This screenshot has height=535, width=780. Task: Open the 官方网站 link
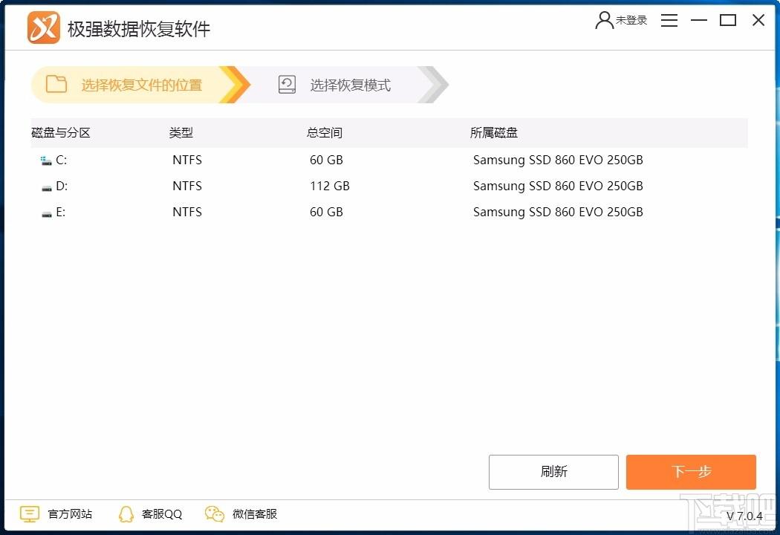70,514
